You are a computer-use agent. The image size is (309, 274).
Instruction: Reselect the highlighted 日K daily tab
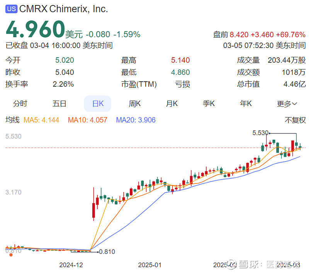tap(97, 103)
